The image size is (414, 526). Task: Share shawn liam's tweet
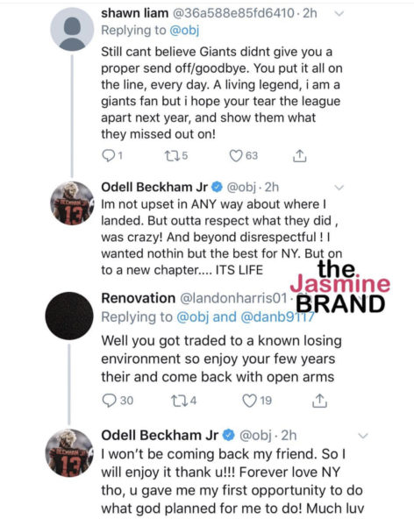299,156
